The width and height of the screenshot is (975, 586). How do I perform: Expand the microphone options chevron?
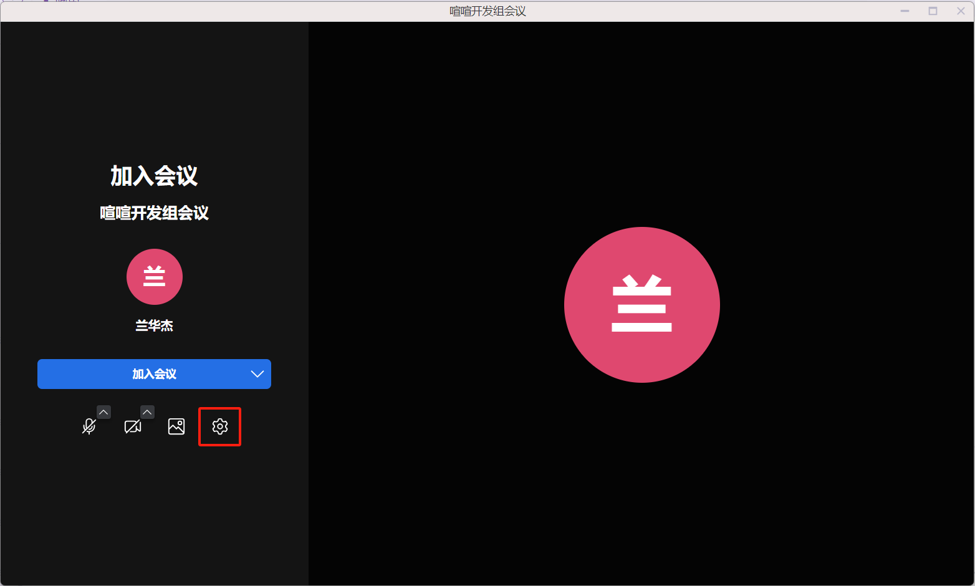[103, 412]
